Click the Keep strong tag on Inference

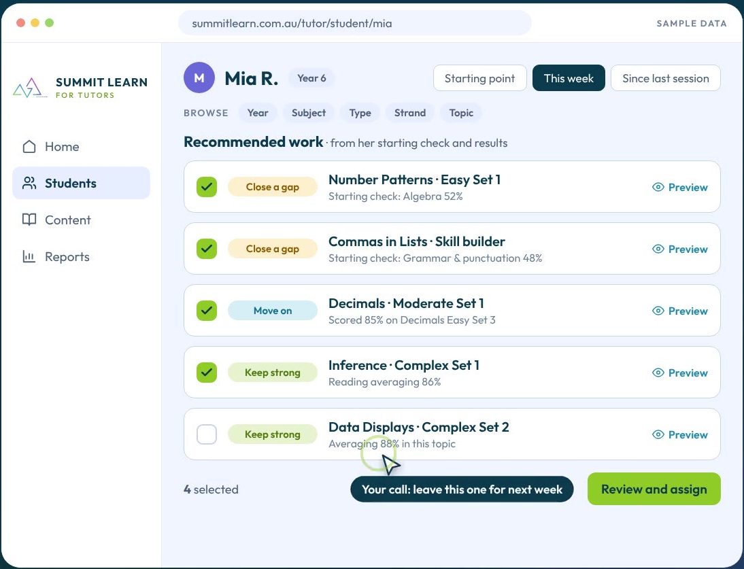[x=272, y=373]
